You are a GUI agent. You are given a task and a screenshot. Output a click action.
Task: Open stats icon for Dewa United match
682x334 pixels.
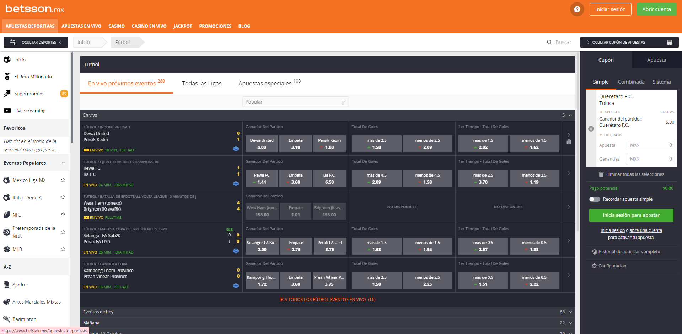click(236, 149)
